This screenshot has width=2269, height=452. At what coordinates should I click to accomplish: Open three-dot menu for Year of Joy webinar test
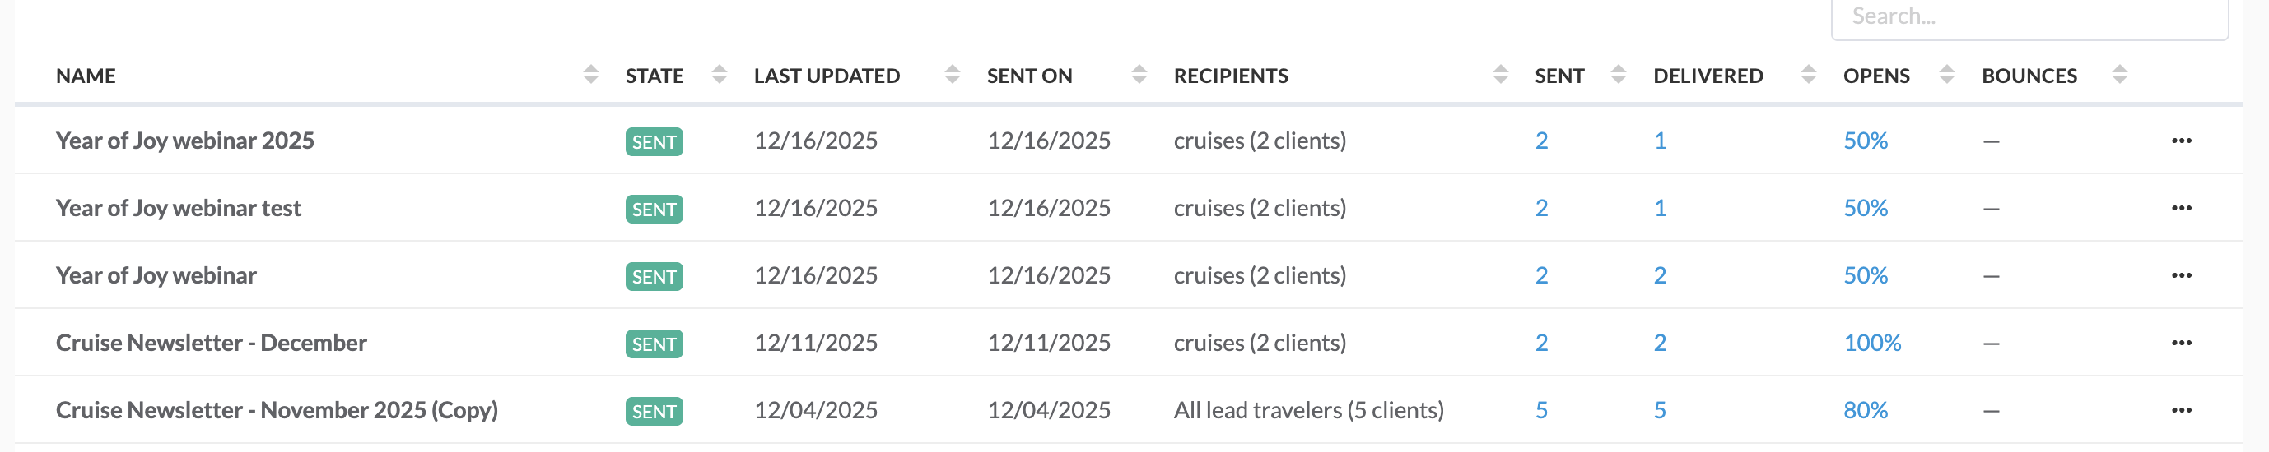click(2181, 209)
